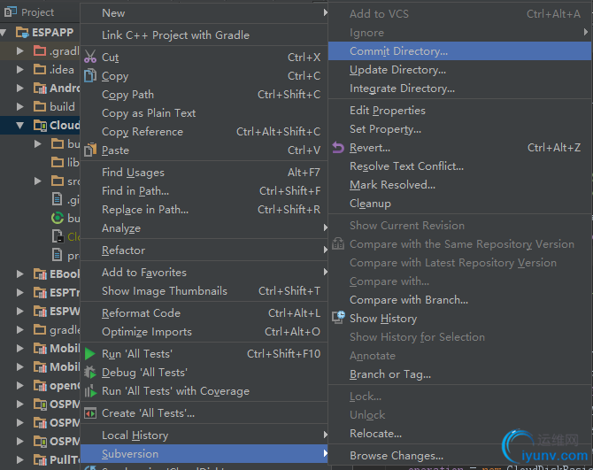Select Find in Path menu entry

[135, 191]
